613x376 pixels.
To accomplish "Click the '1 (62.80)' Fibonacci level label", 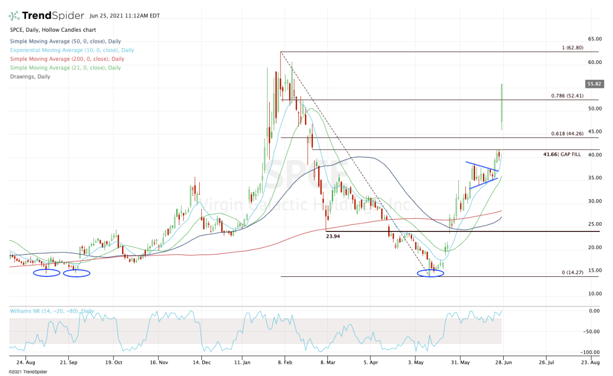I will pos(572,48).
